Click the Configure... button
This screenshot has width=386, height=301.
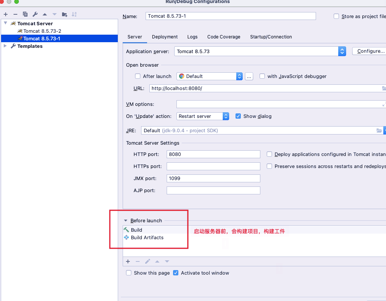(x=369, y=51)
